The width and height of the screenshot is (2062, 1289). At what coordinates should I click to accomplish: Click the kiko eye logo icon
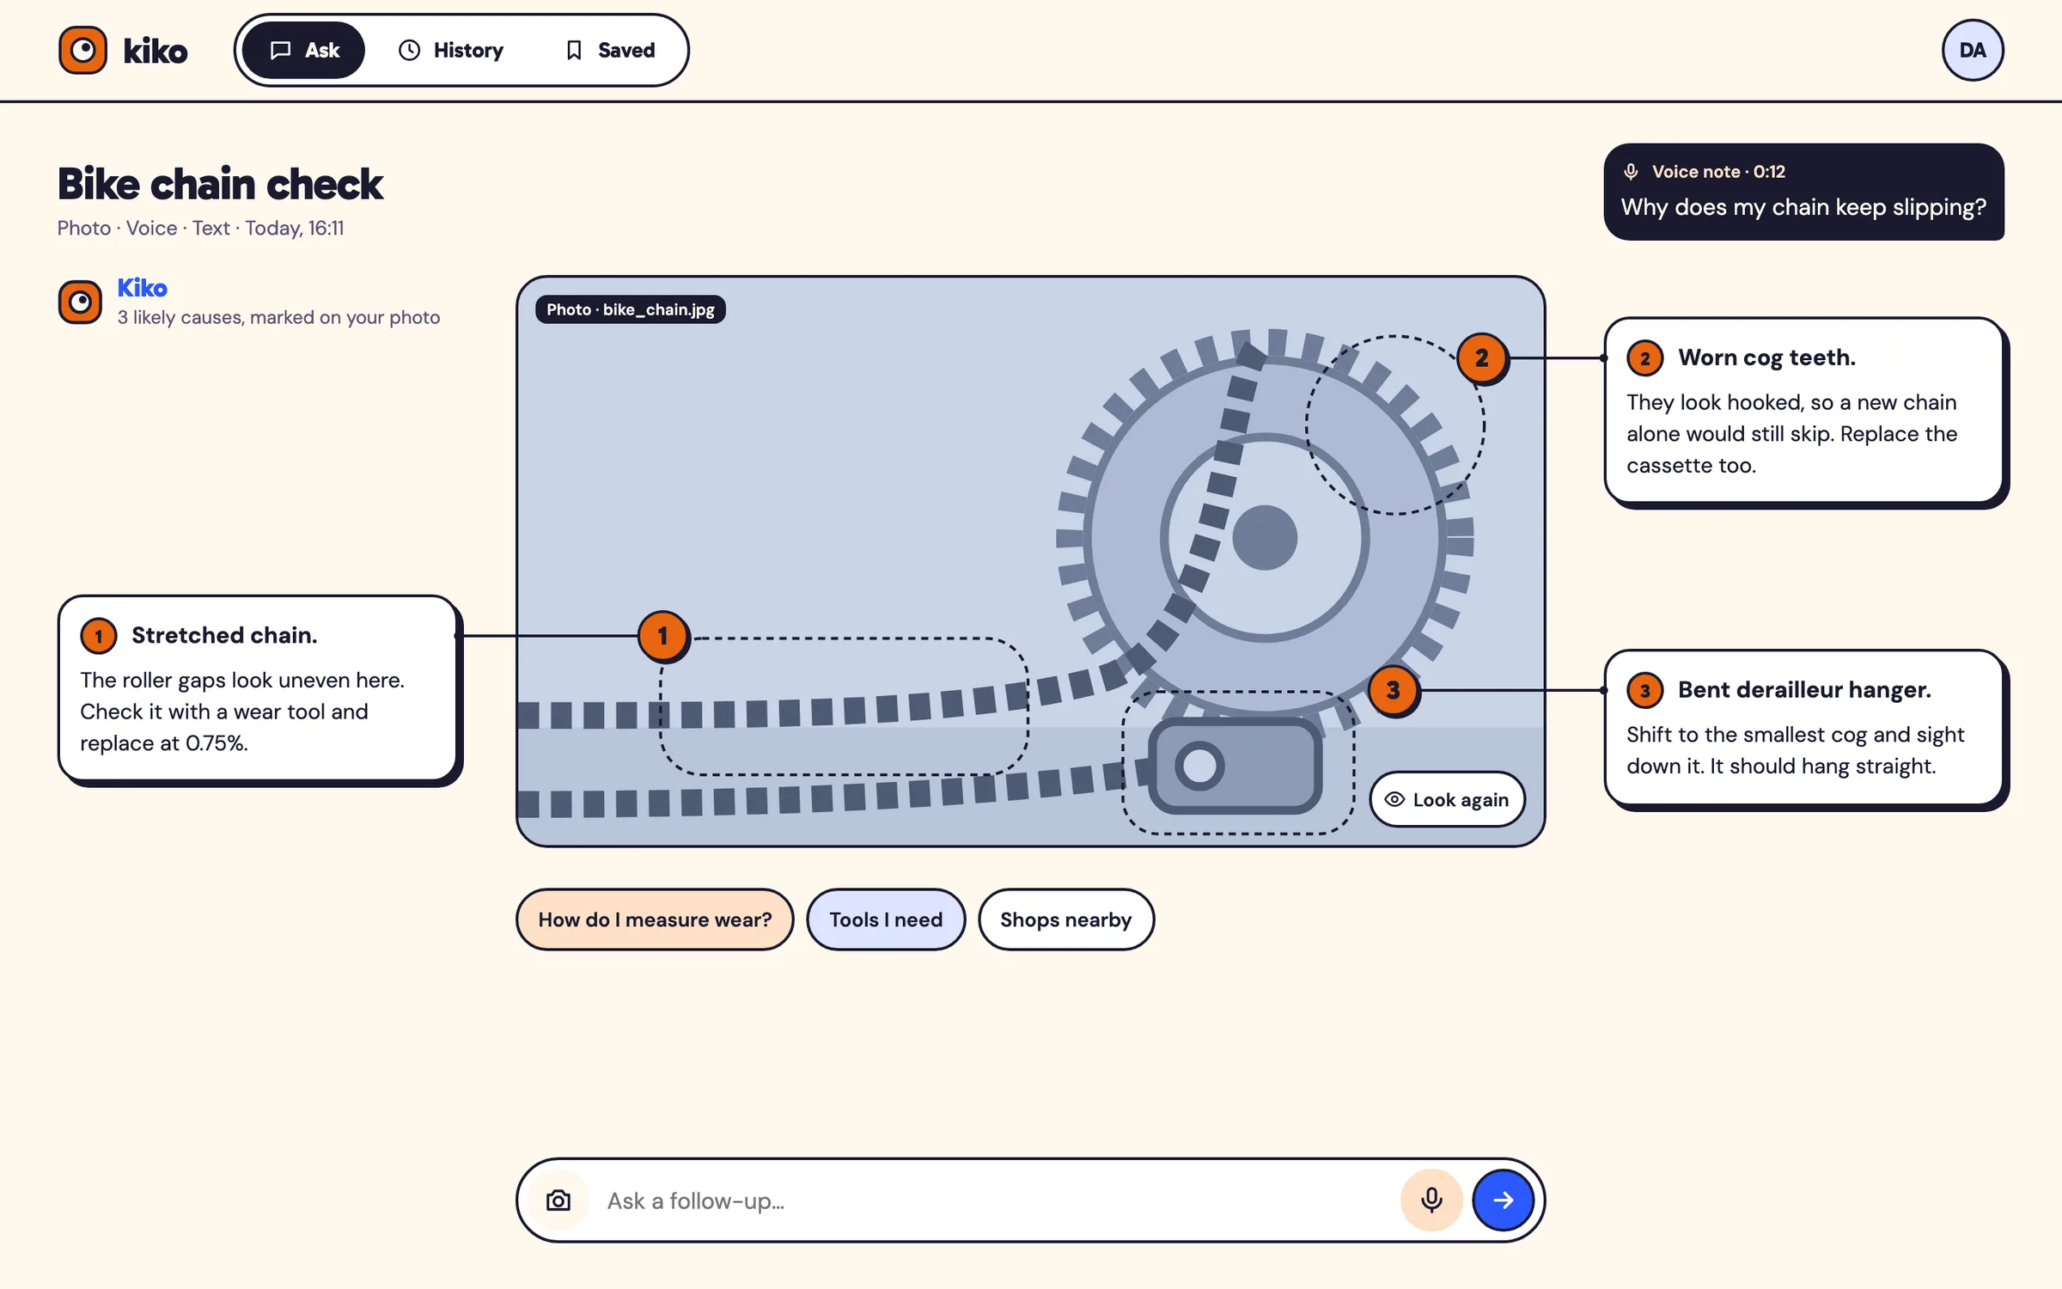pos(82,50)
